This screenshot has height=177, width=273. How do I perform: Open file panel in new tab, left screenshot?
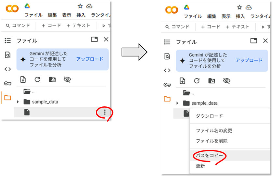pos(94,40)
